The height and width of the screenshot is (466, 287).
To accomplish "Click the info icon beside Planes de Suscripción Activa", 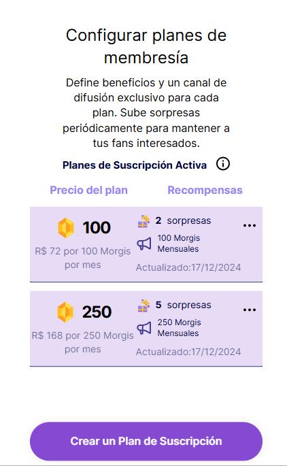I will tap(223, 164).
